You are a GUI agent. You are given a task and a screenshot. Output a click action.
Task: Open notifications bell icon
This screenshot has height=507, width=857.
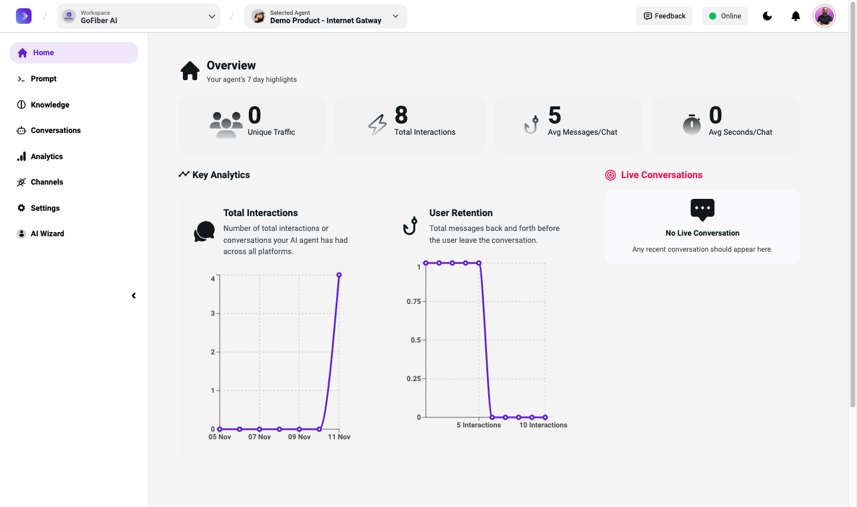pos(796,16)
